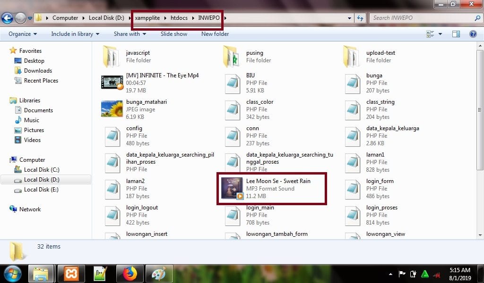Open Help via the question mark icon
The height and width of the screenshot is (283, 484).
pyautogui.click(x=473, y=34)
